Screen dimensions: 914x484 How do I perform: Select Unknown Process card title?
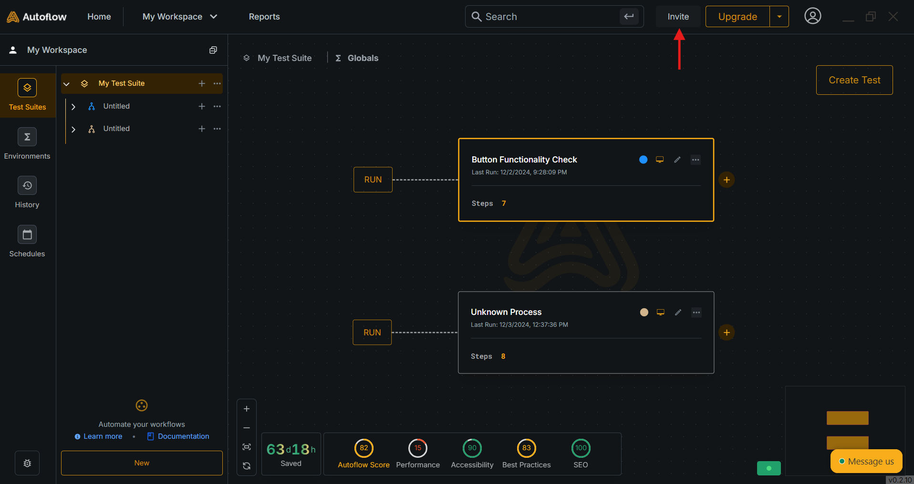tap(506, 312)
